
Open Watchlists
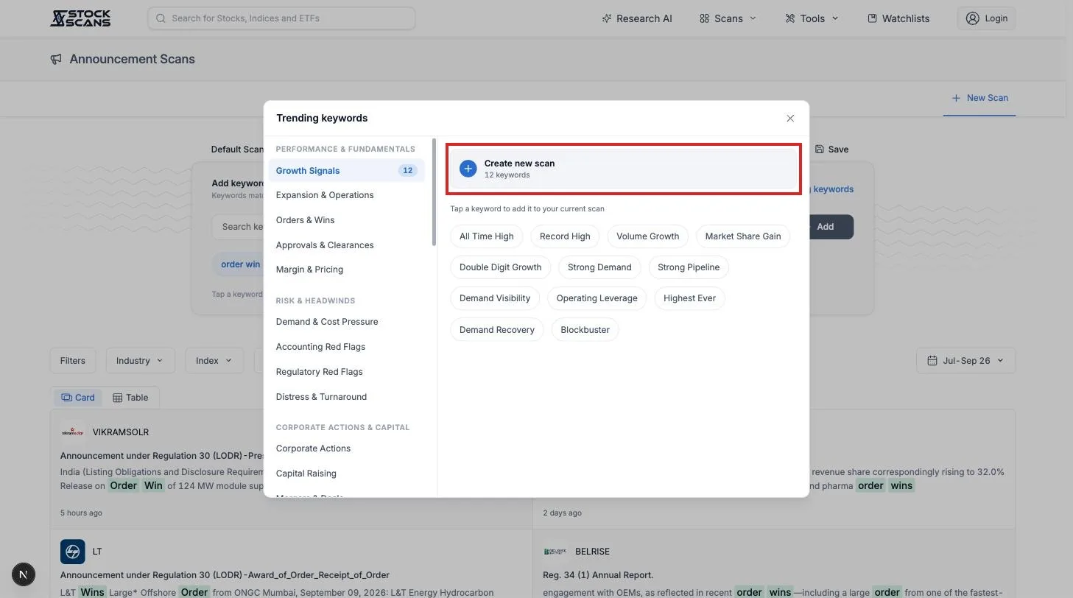898,18
